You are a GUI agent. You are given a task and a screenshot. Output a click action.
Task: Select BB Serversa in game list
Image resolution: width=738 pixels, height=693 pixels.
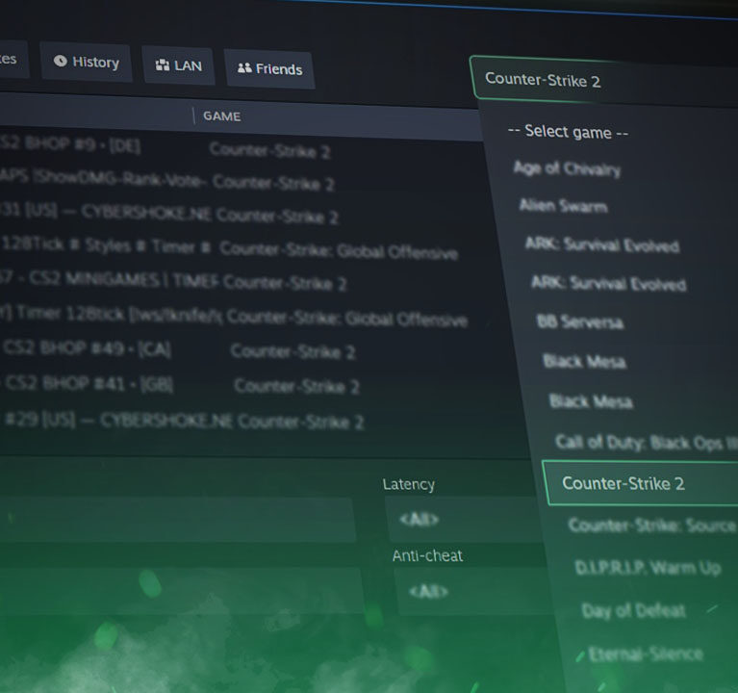[x=580, y=322]
